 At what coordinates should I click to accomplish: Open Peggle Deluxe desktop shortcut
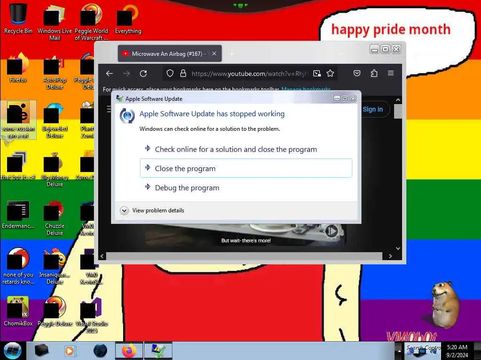click(x=54, y=311)
